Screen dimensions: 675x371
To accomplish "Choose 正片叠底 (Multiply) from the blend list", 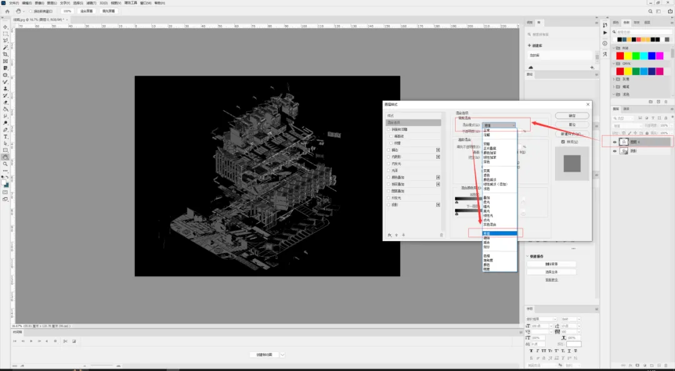I will pyautogui.click(x=489, y=149).
